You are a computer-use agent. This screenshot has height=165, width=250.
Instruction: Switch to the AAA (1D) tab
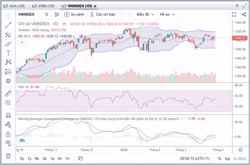point(14,6)
